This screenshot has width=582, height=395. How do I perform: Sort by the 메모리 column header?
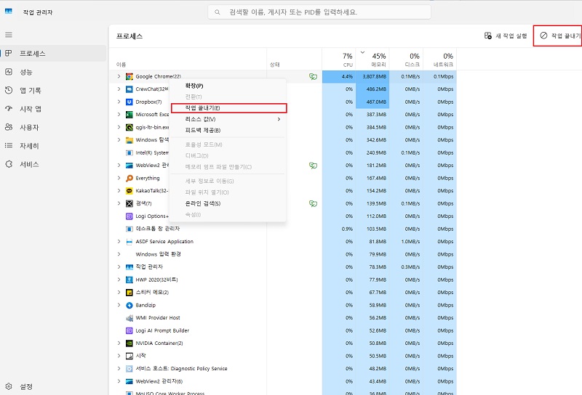[x=372, y=60]
